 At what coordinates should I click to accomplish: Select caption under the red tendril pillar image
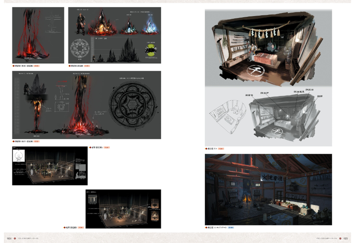[x=24, y=66]
